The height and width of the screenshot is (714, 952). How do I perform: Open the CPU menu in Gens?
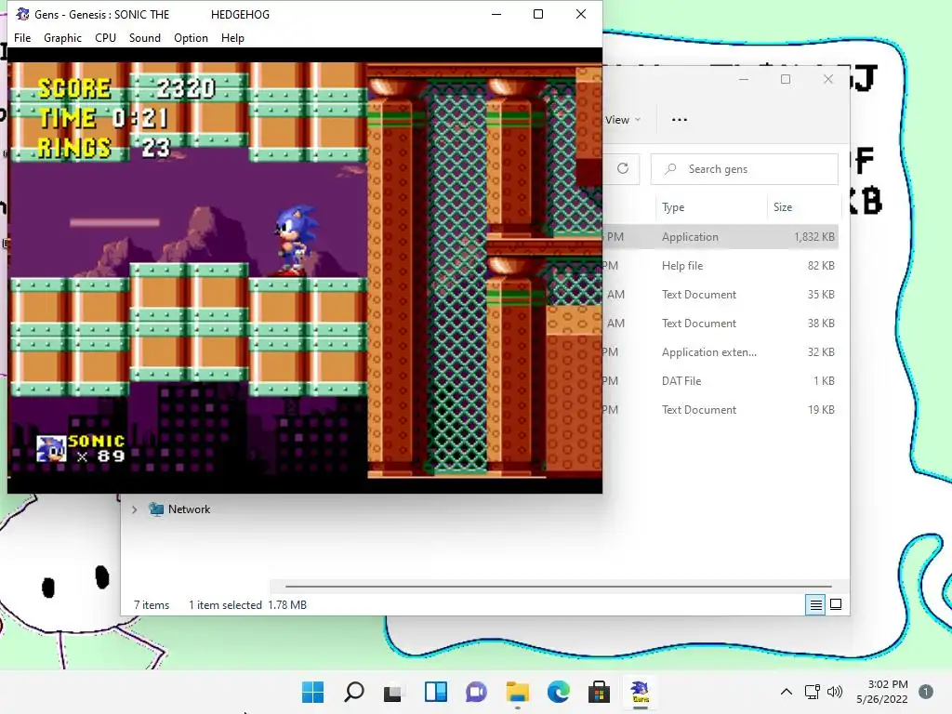[105, 37]
